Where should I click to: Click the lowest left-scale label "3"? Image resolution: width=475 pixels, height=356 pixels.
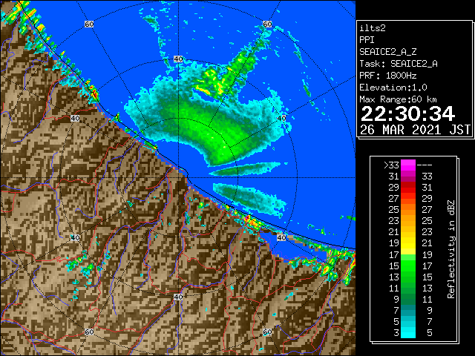click(396, 333)
